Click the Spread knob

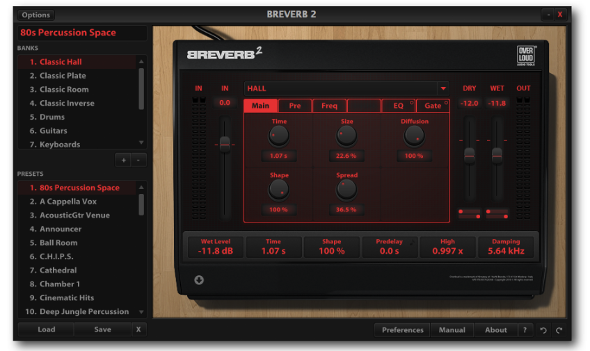346,190
